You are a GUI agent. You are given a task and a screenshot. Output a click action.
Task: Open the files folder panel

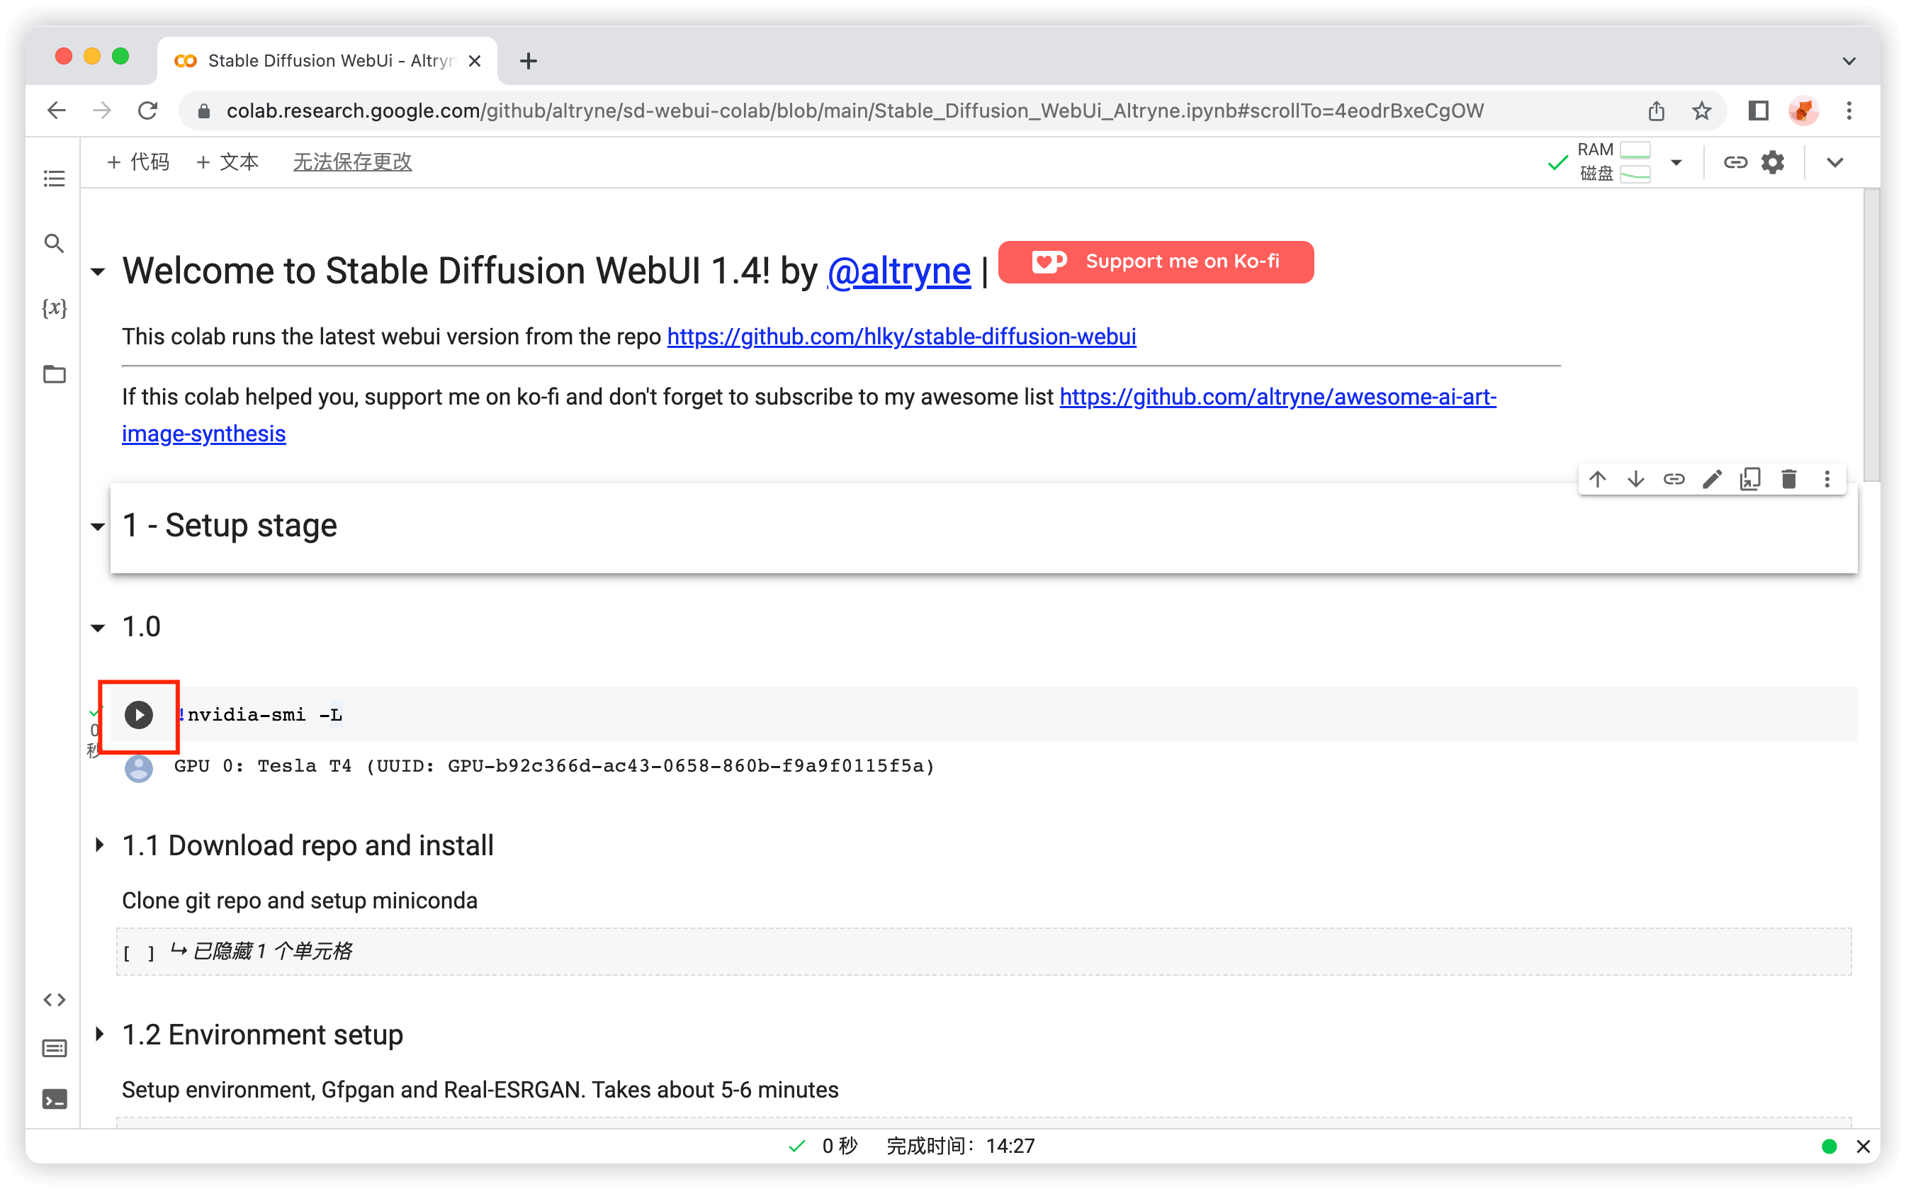click(x=55, y=374)
